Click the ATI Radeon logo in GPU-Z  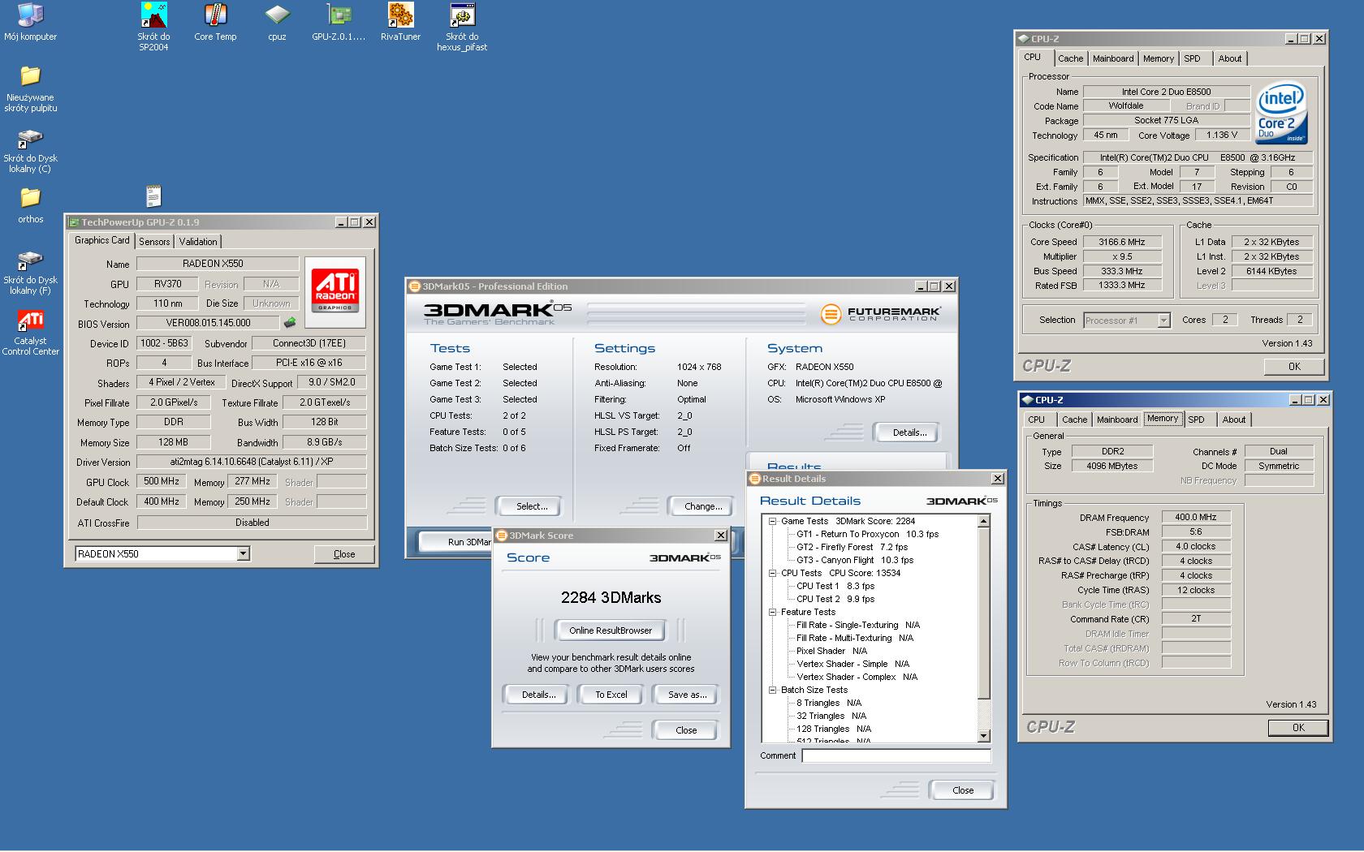click(x=335, y=291)
